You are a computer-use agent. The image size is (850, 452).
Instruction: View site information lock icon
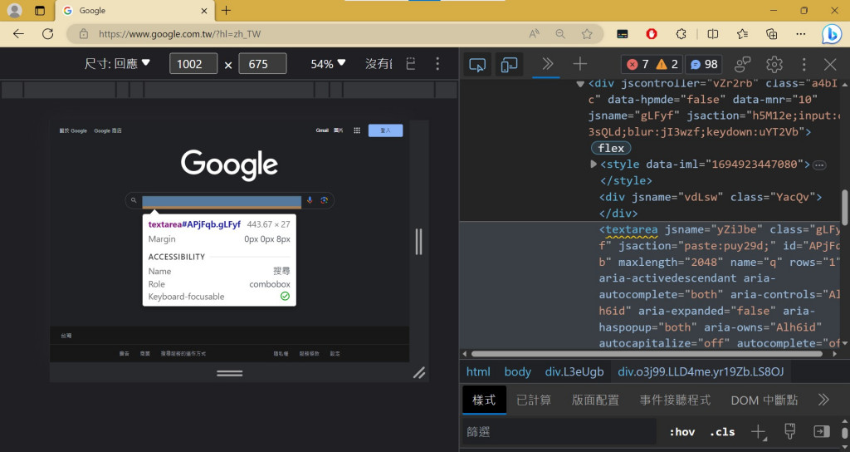tap(84, 33)
